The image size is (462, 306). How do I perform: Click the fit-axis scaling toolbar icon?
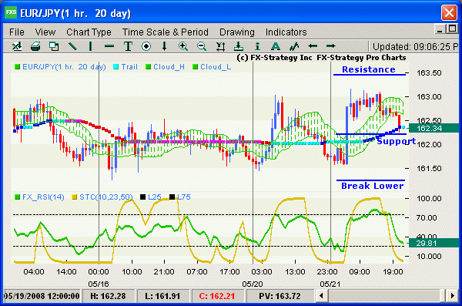point(220,46)
